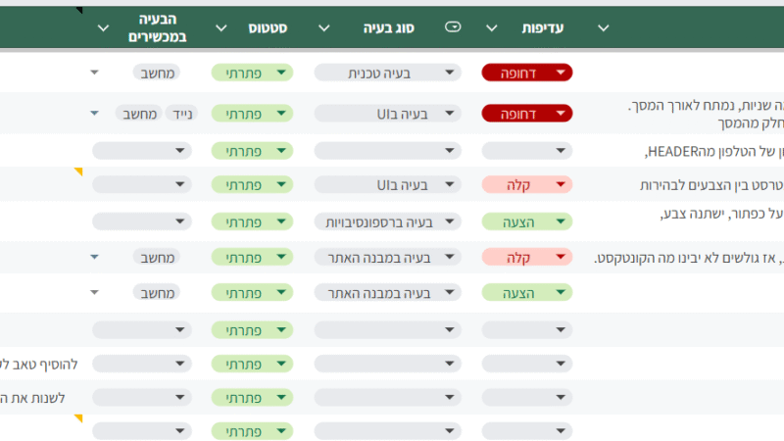Open the בעיה ברספונסיביות dropdown chip
Screen dimensions: 784x441
click(x=388, y=222)
